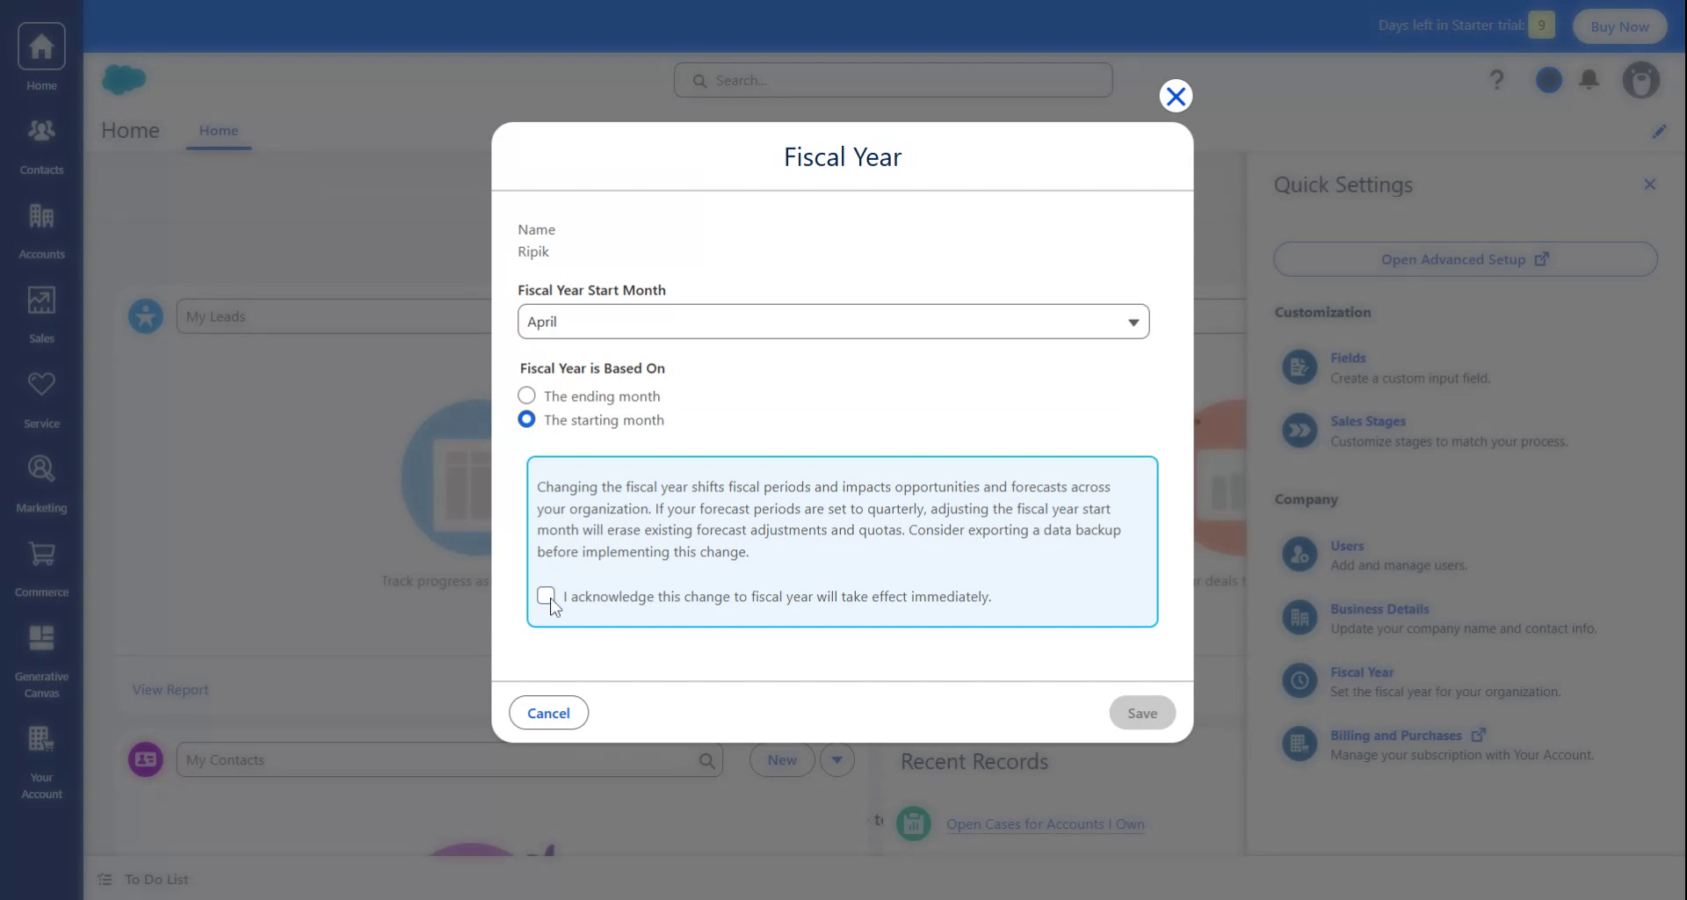Click the Fiscal Year clock icon
Screen dimensions: 1687x900
[x=1300, y=680]
